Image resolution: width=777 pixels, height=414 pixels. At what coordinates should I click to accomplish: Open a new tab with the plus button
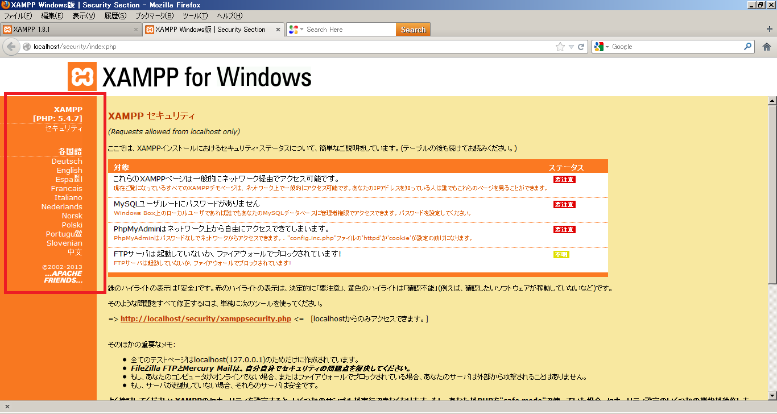770,29
